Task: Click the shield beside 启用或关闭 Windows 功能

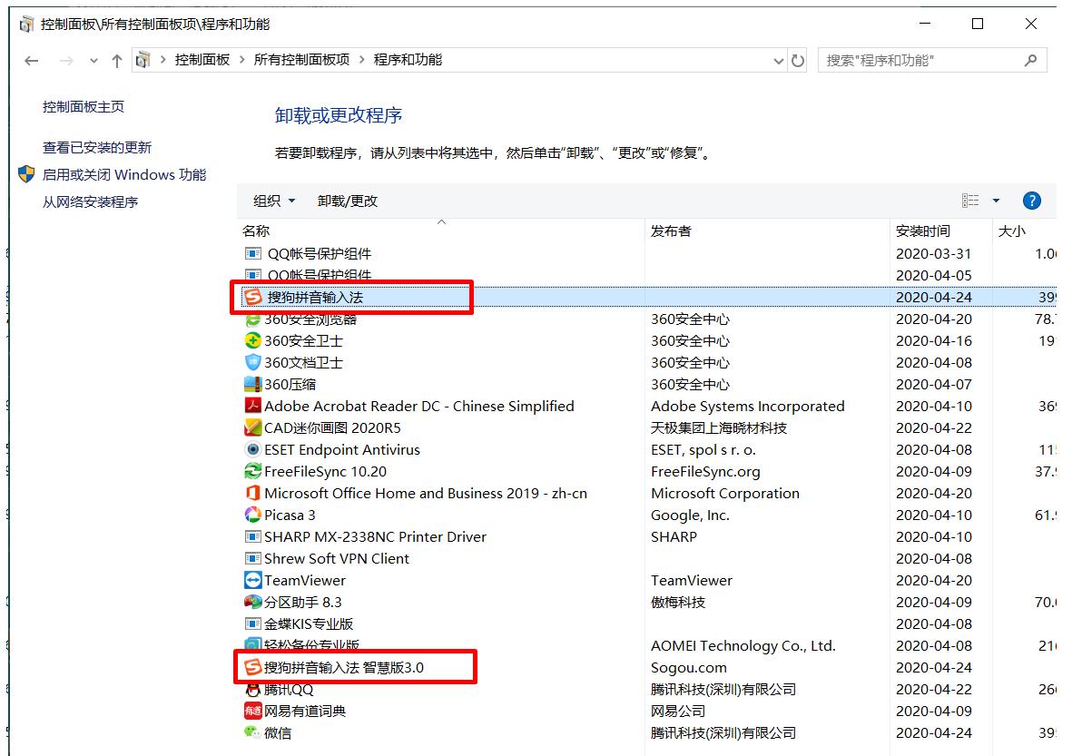Action: pos(25,174)
